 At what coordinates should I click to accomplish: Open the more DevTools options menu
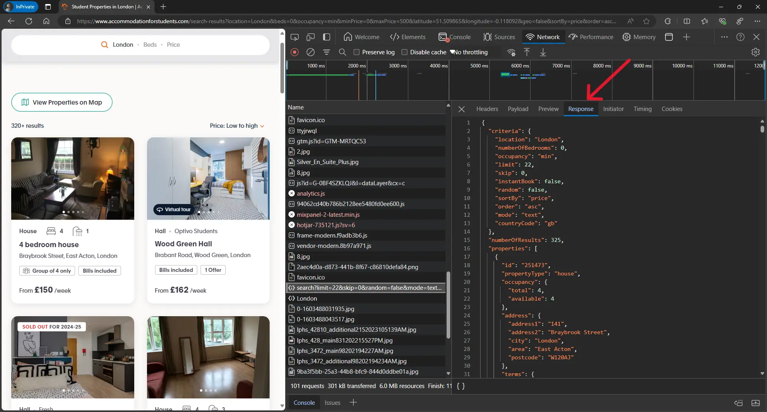(x=725, y=37)
